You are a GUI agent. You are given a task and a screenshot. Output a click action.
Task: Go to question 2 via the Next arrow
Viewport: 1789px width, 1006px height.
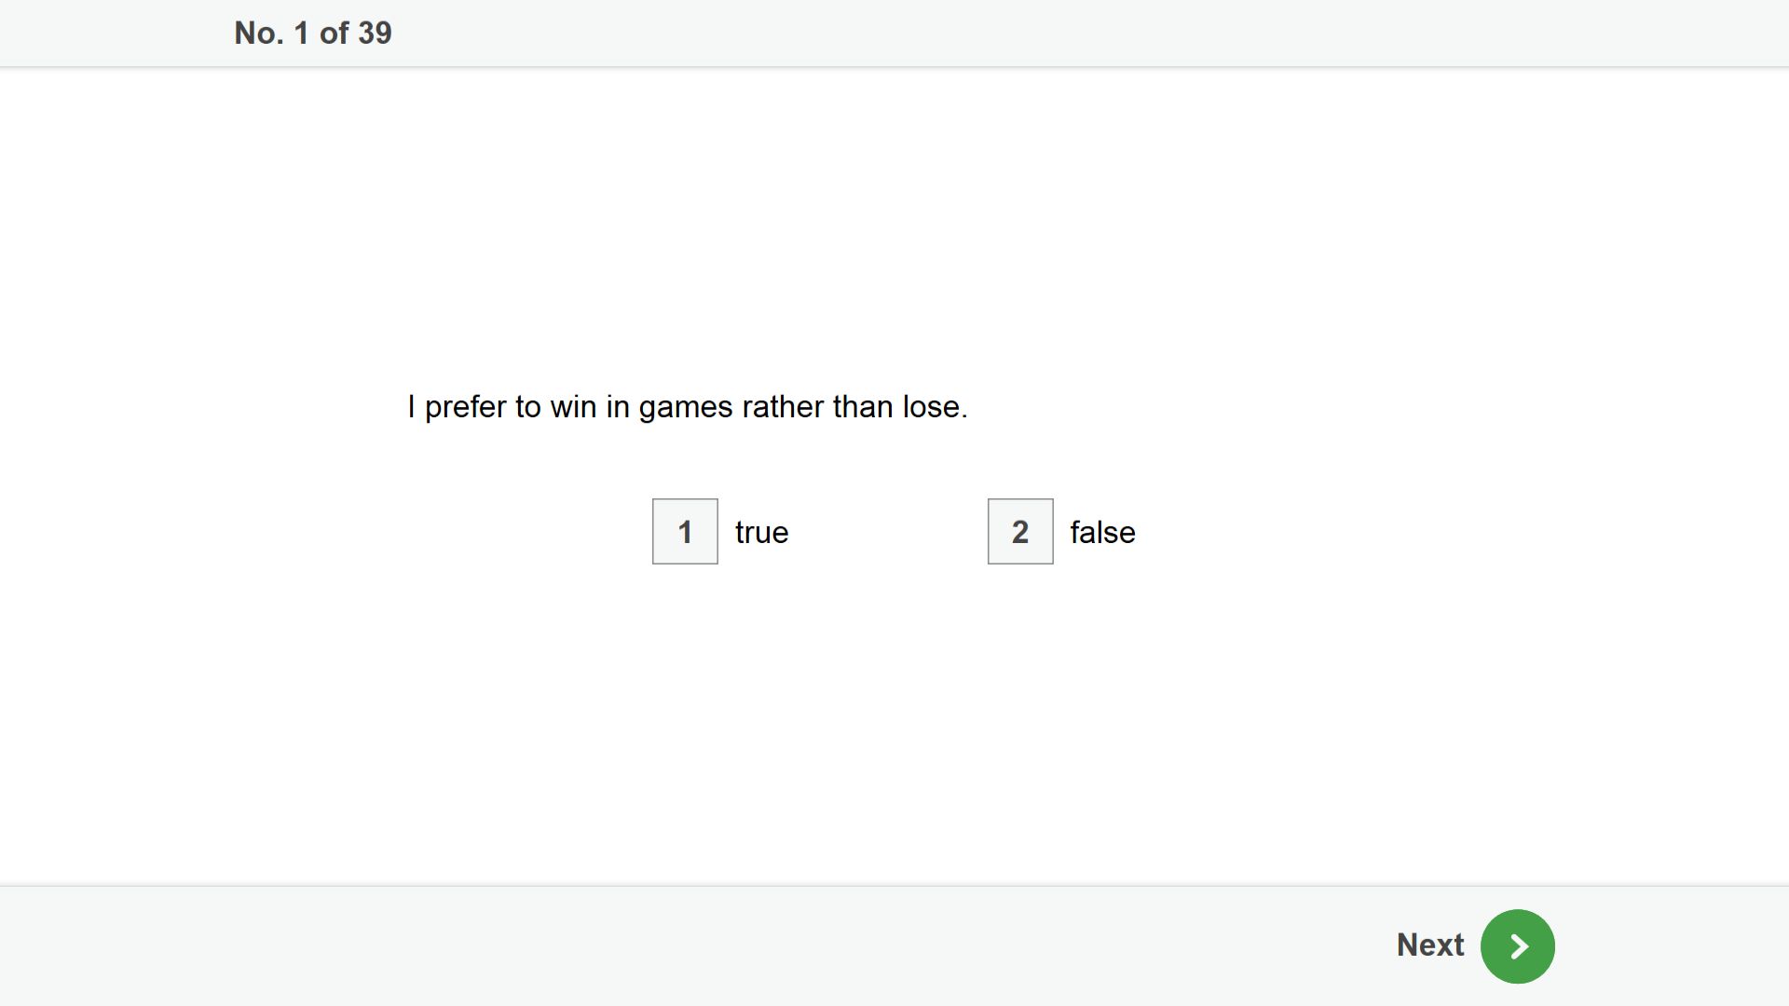[x=1517, y=946]
